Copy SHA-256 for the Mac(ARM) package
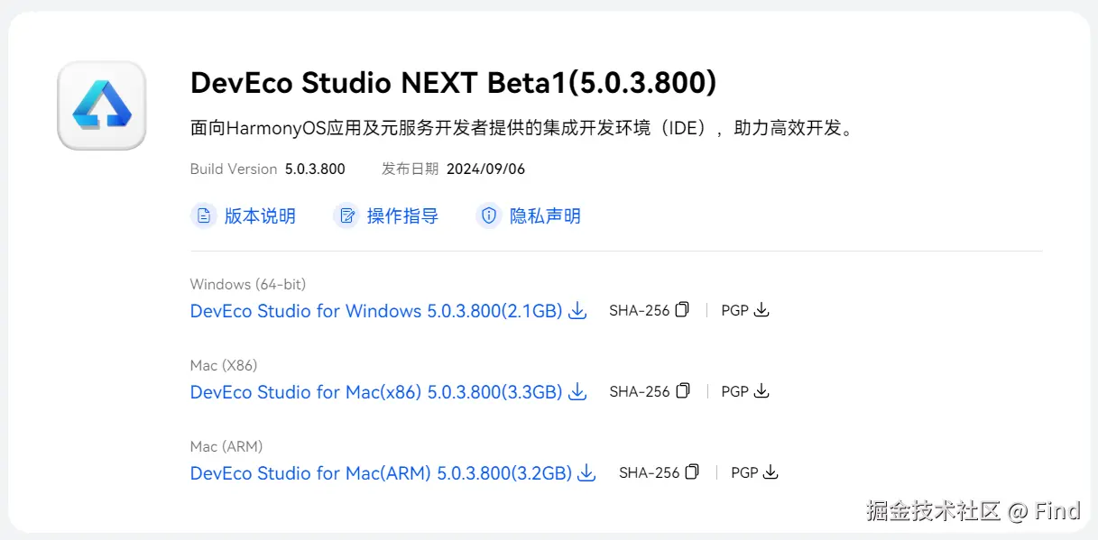The height and width of the screenshot is (540, 1098). [692, 471]
